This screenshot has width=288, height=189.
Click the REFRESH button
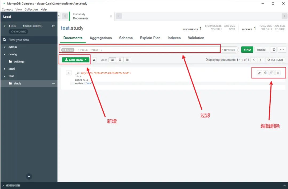[x=275, y=60]
